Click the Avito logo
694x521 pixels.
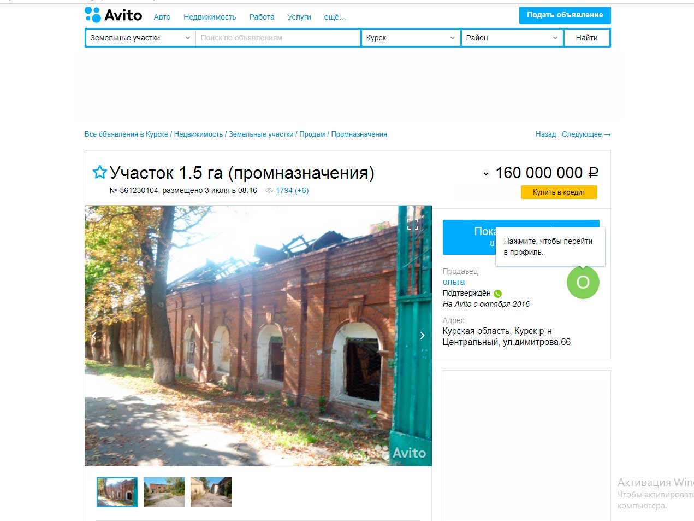click(114, 15)
